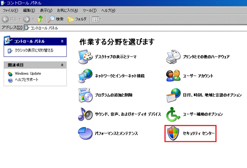247x168 pixels.
Task: Click プリンタとその他のハードウェア link
Action: coord(206,57)
